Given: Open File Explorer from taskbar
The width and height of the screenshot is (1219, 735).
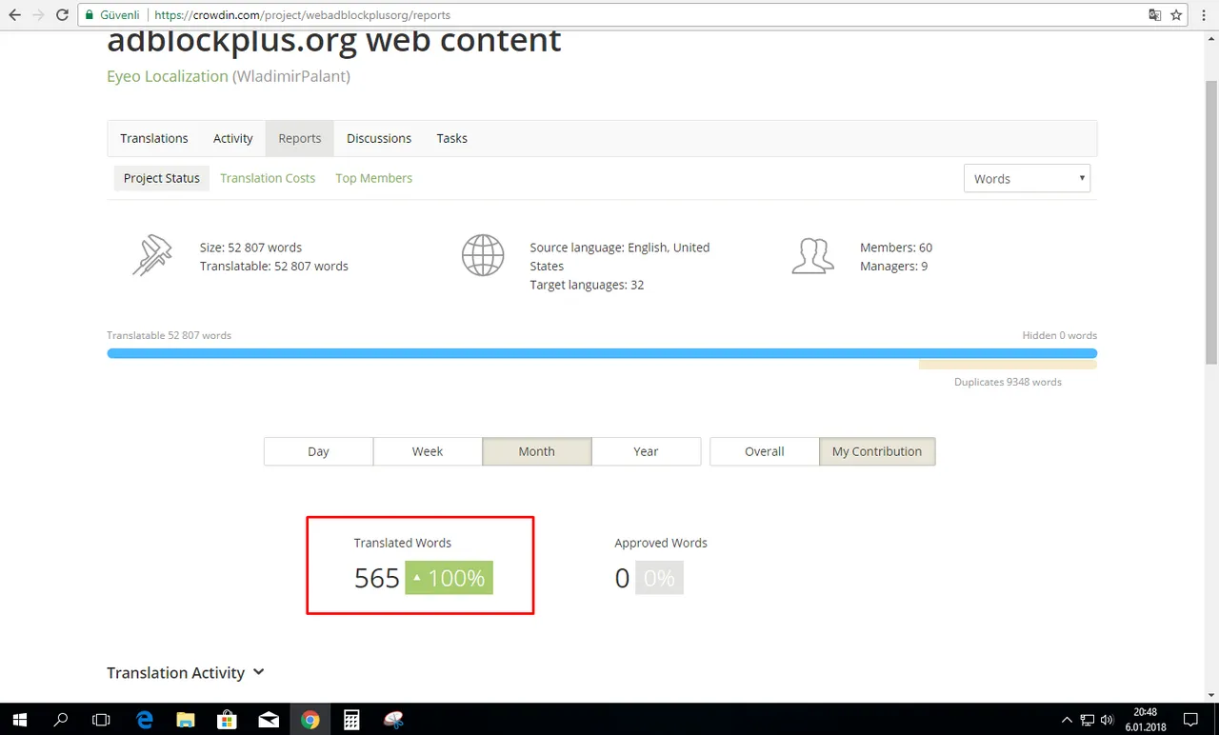Looking at the screenshot, I should 186,720.
